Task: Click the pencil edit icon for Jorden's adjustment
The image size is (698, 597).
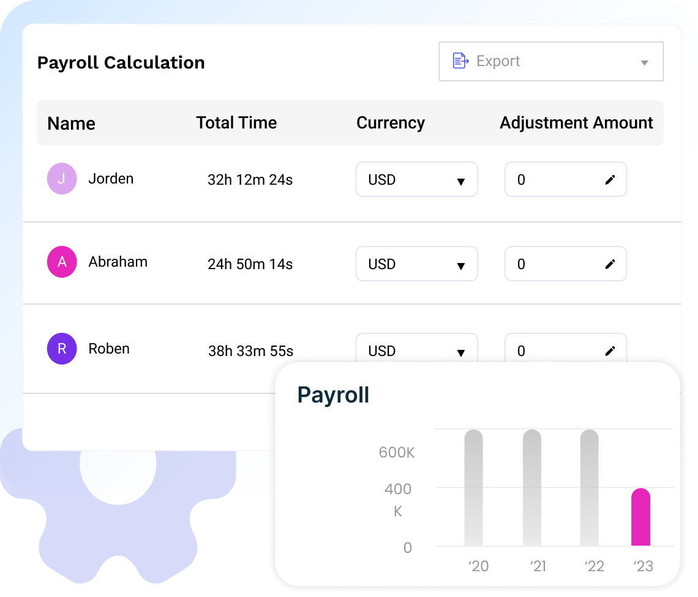Action: point(610,179)
